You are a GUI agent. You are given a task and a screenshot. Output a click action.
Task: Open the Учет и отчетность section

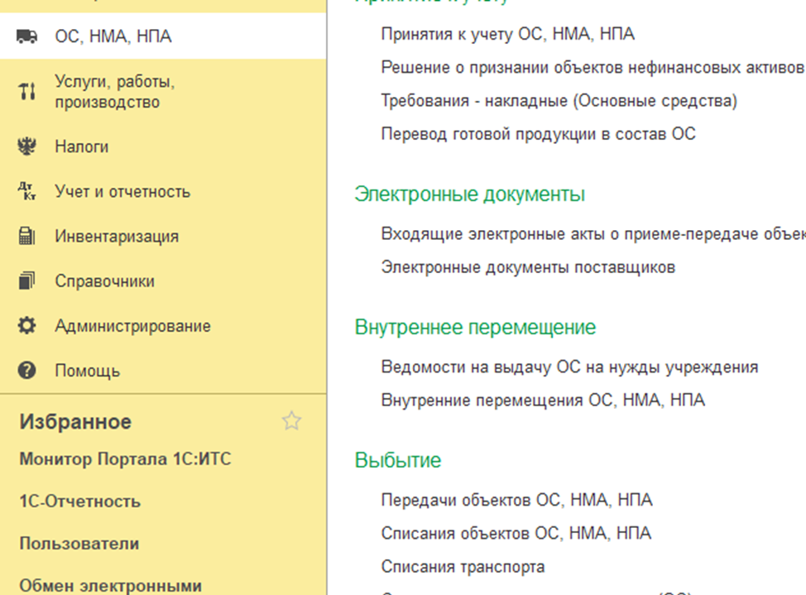(x=163, y=191)
